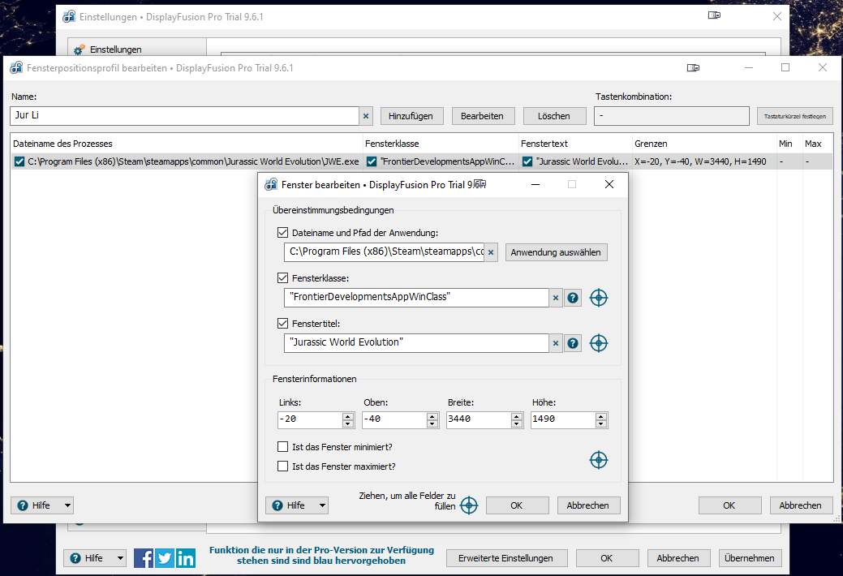Click the Fenstertitel text input
The width and height of the screenshot is (843, 576).
point(417,343)
